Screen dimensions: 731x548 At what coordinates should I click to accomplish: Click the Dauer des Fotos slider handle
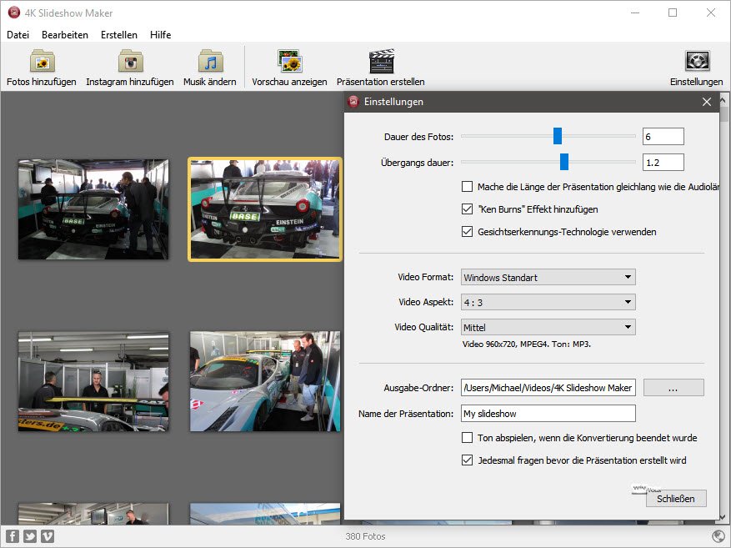coord(558,136)
